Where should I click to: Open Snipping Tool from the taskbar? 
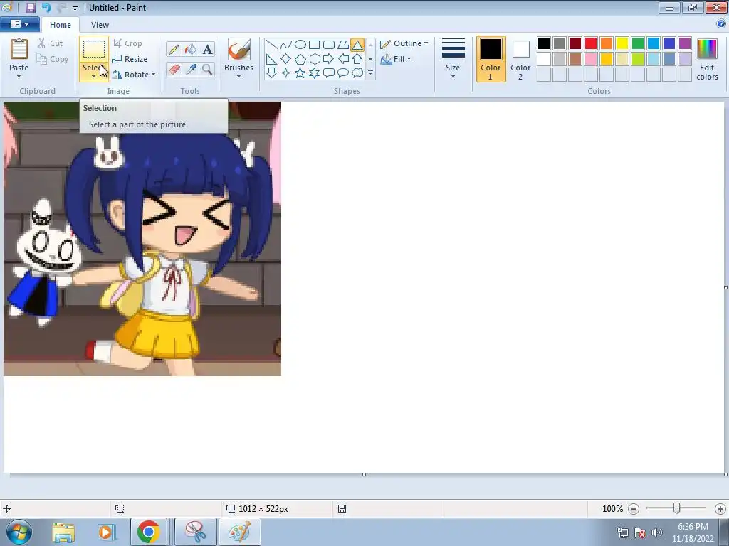point(196,532)
